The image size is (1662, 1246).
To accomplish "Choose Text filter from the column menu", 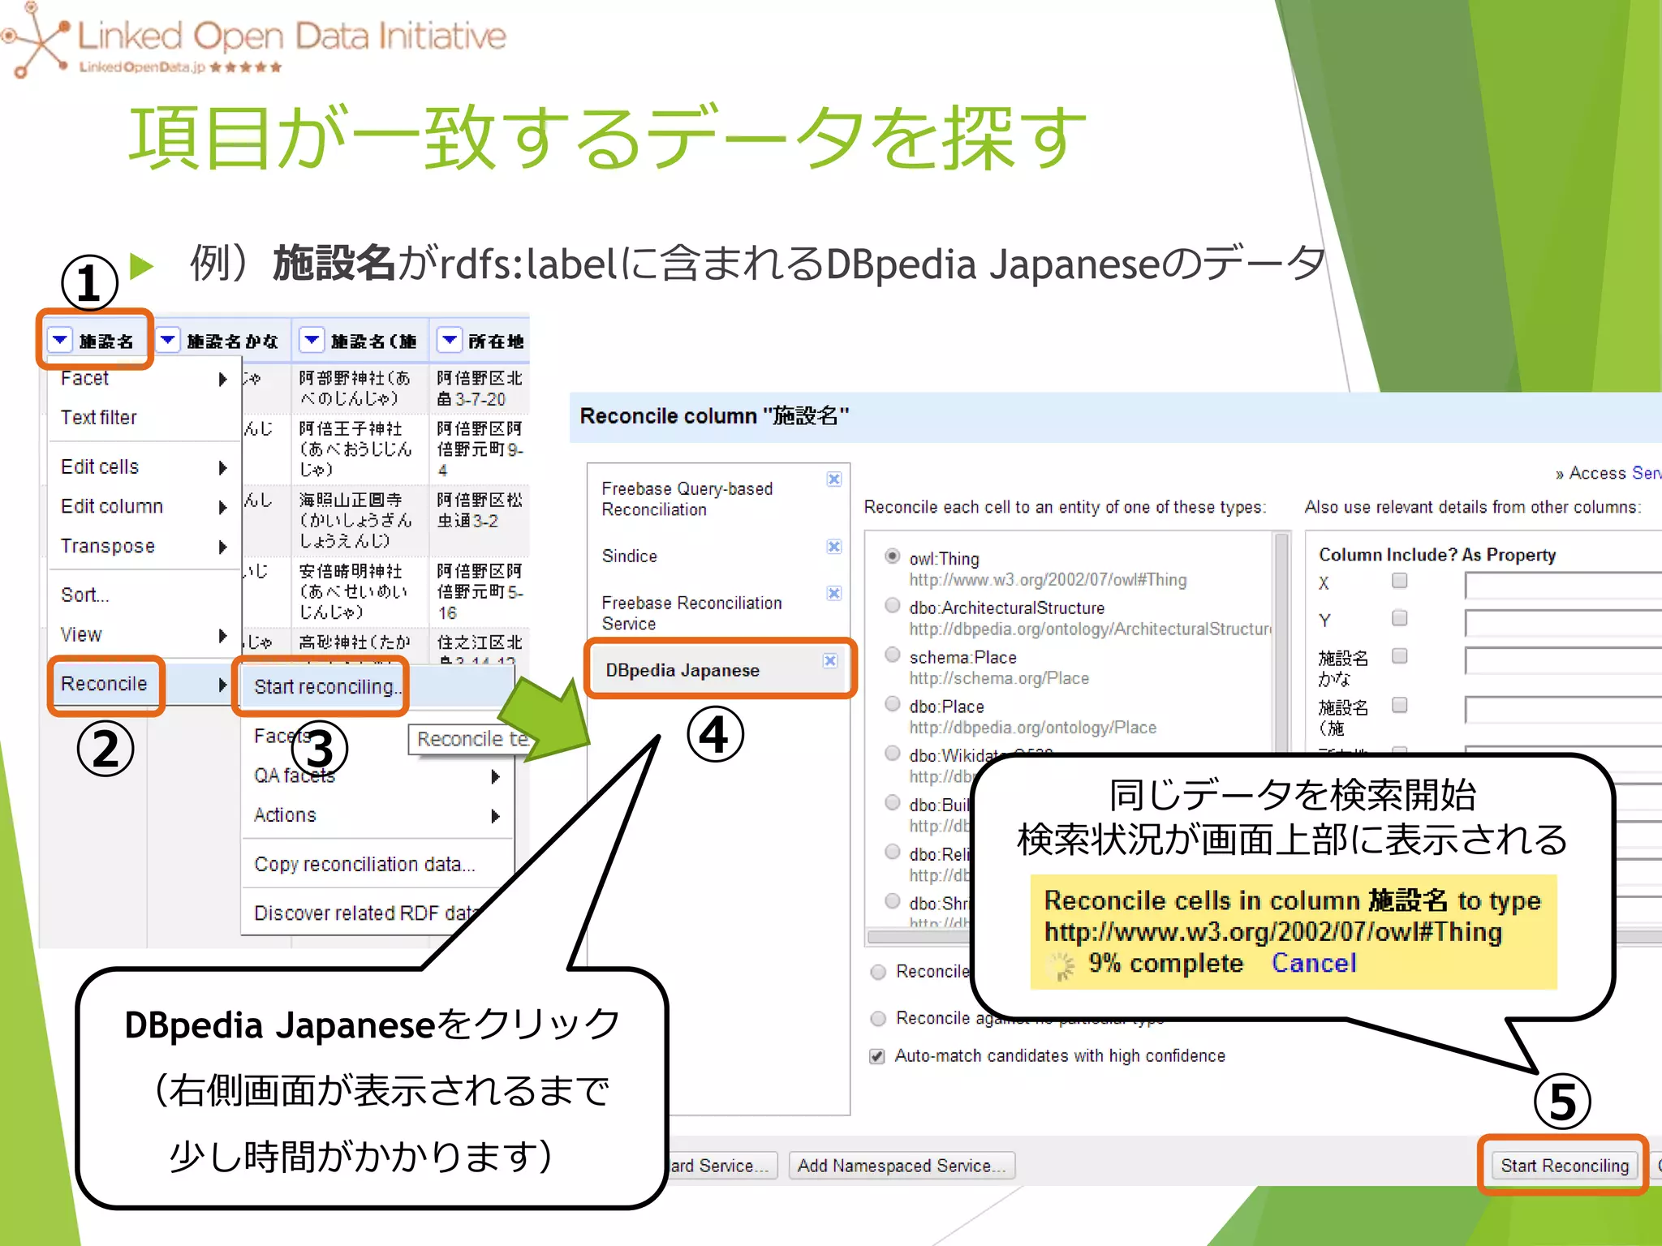I will (98, 418).
